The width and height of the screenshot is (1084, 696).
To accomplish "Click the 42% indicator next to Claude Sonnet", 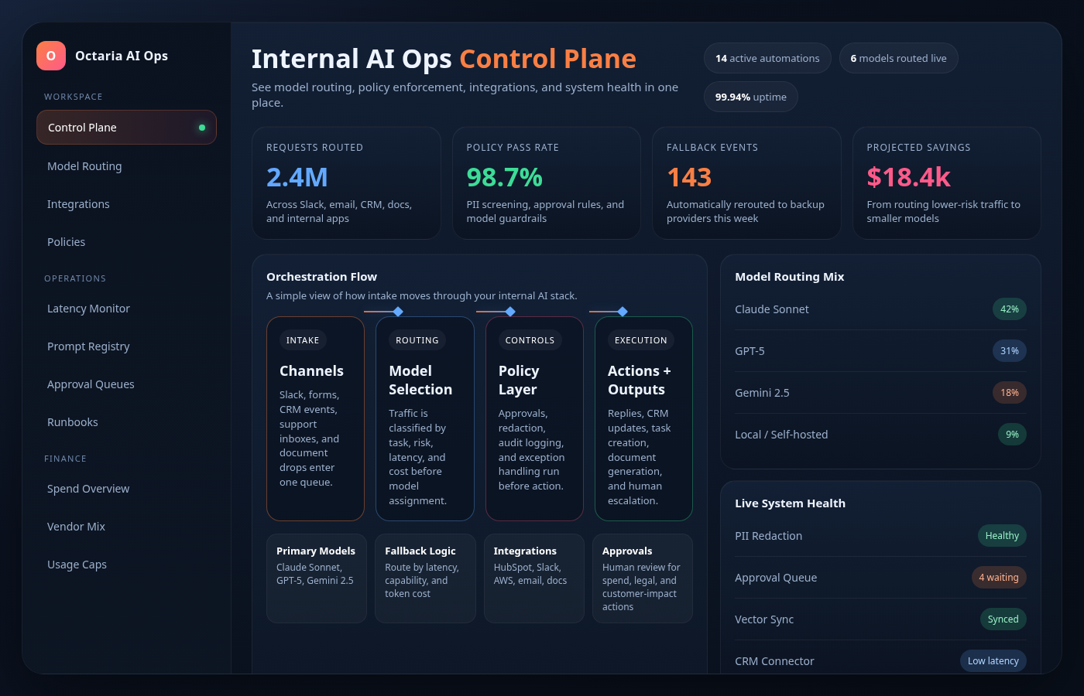I will point(1010,309).
